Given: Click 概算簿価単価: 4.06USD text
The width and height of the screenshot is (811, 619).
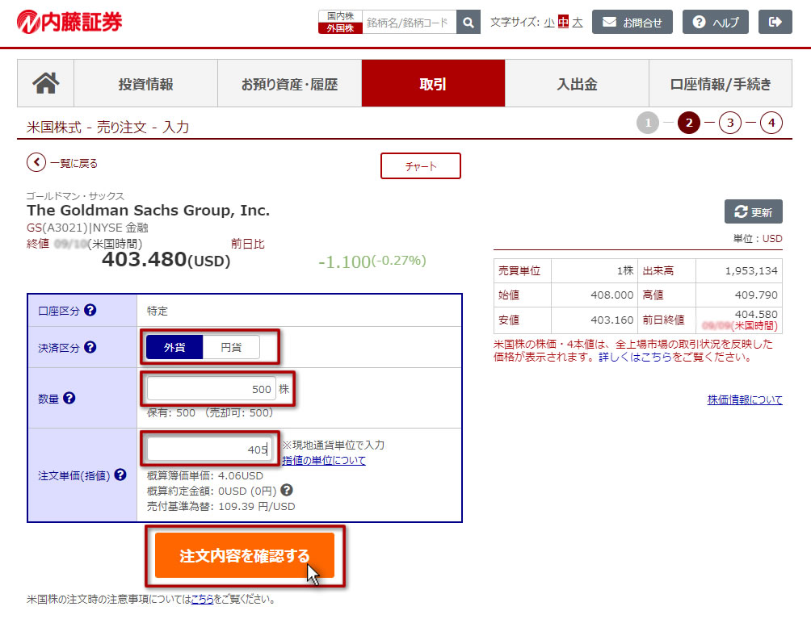Looking at the screenshot, I should click(x=205, y=475).
